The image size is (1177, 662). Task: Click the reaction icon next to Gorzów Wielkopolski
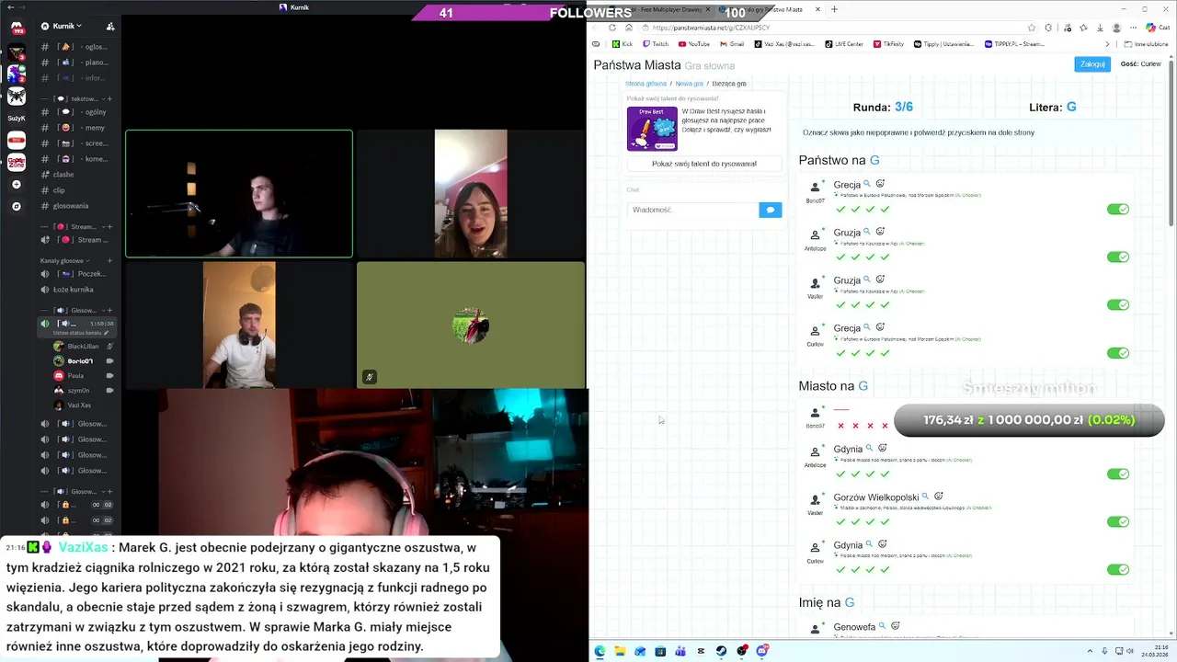938,496
